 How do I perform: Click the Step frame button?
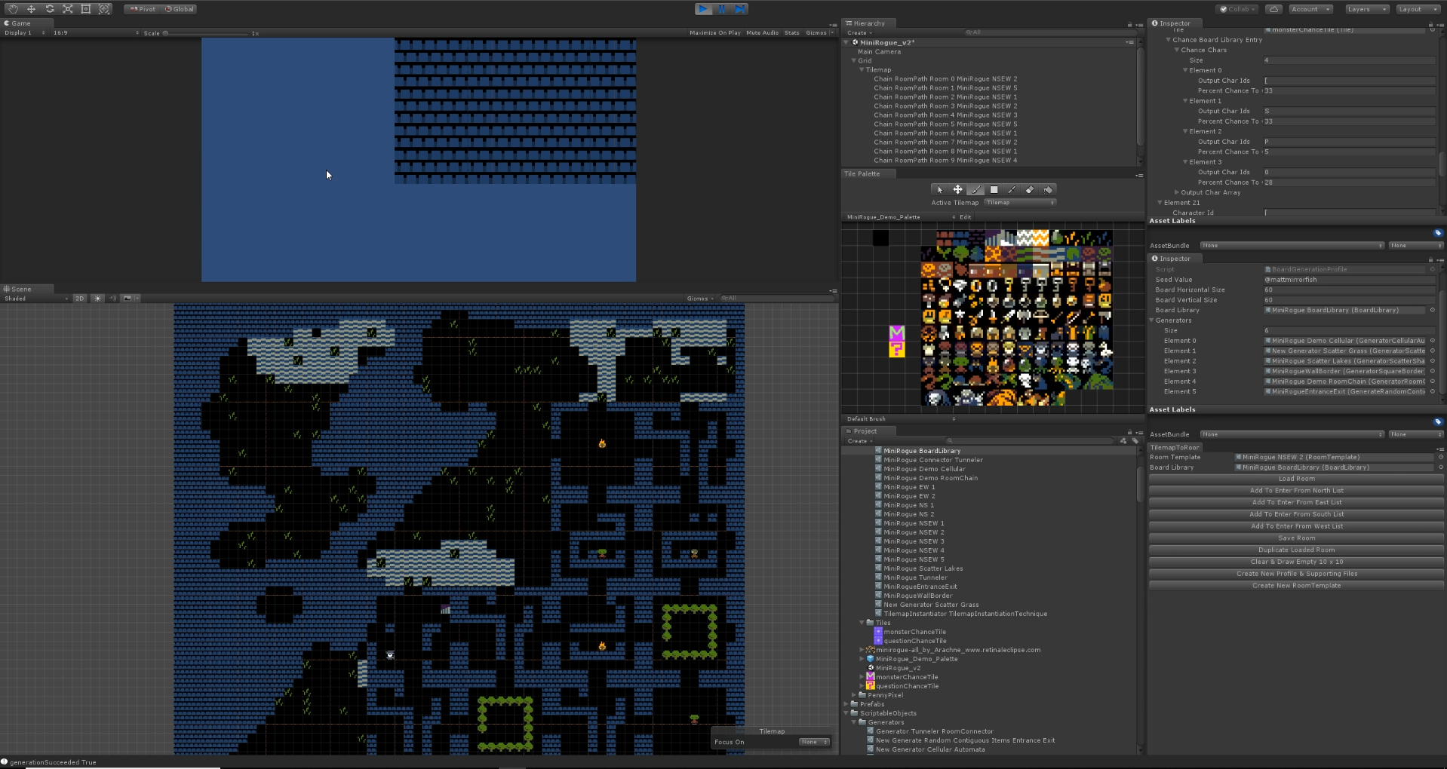[x=740, y=9]
